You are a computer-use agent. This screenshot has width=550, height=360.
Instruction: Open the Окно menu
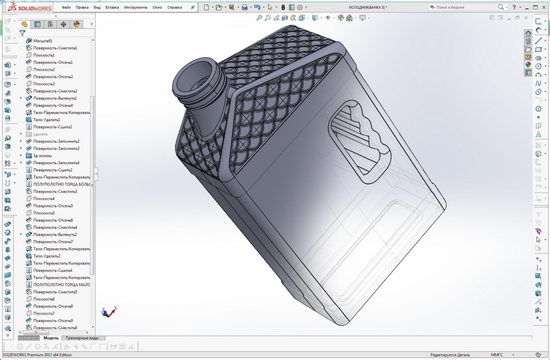pyautogui.click(x=157, y=7)
